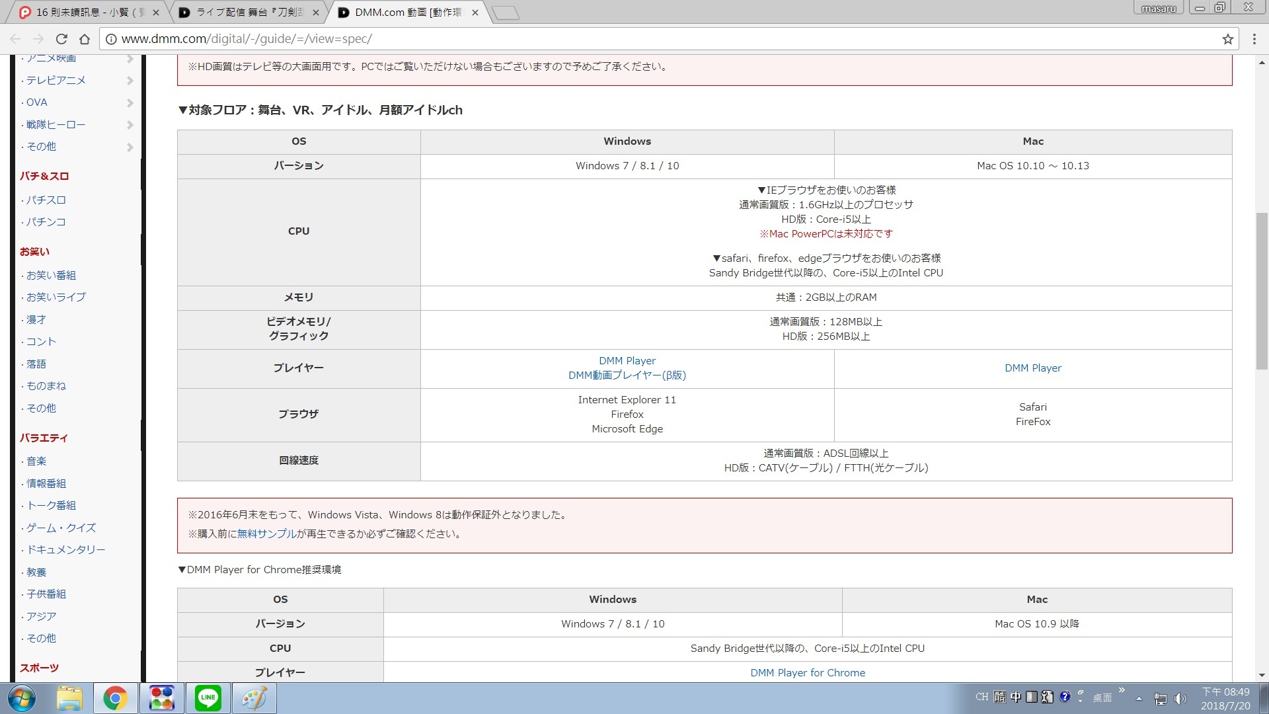Close the ライブ配信 舞台 tab

point(315,13)
